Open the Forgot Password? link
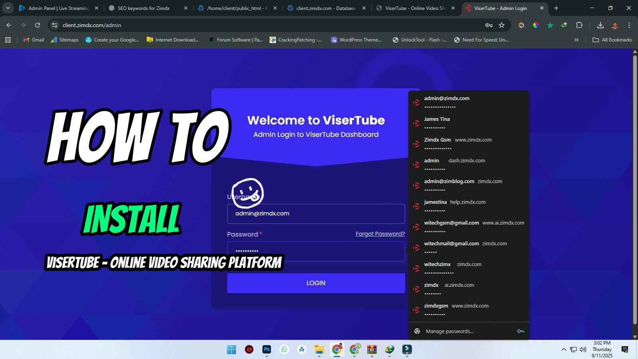The height and width of the screenshot is (359, 638). tap(380, 234)
